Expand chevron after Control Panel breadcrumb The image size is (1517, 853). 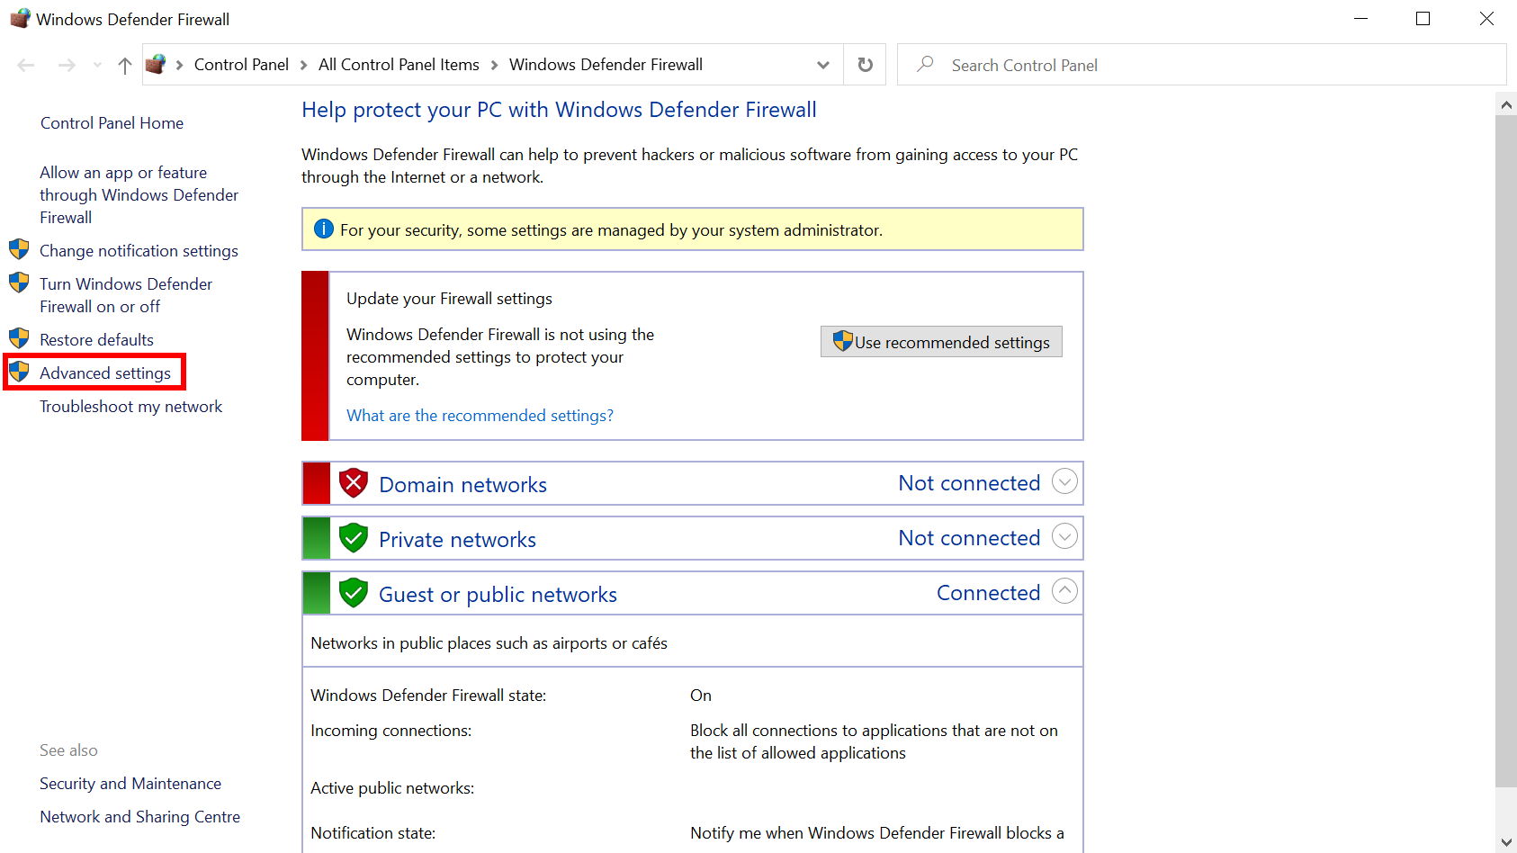tap(303, 65)
